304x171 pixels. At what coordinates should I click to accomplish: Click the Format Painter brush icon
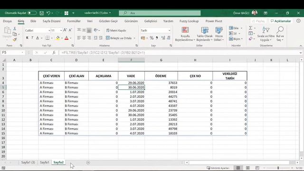pyautogui.click(x=15, y=39)
